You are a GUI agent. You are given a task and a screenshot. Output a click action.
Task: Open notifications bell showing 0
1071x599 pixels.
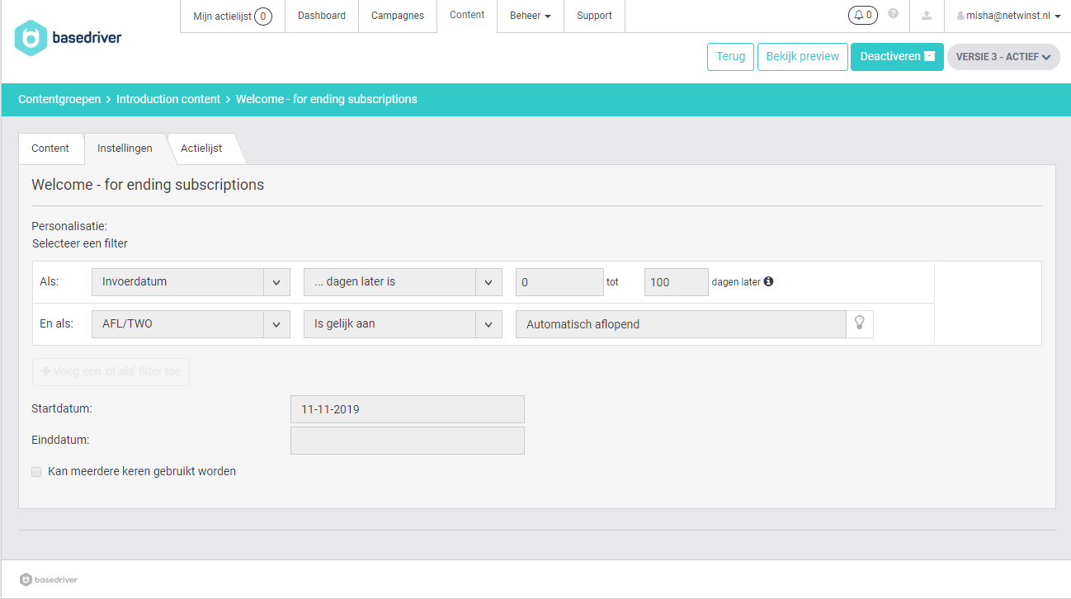862,15
